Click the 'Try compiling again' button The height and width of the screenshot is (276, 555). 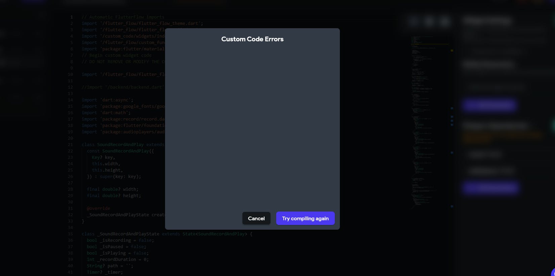(x=305, y=218)
